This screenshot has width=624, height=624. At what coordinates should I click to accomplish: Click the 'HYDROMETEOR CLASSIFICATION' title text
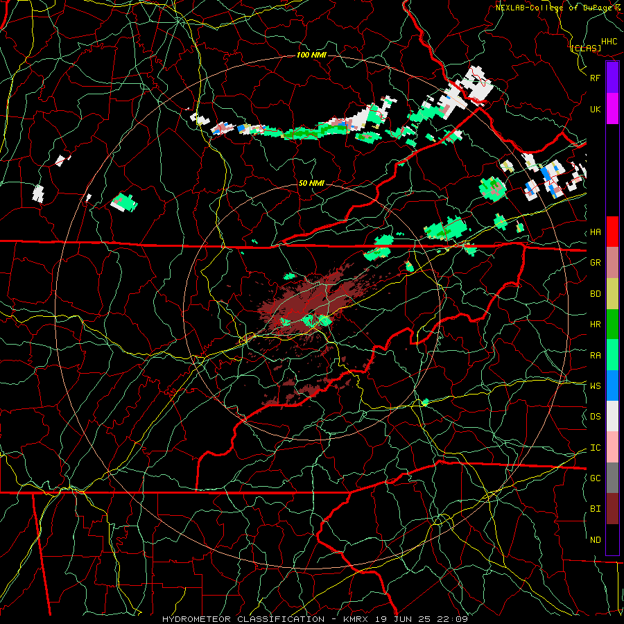pos(243,619)
